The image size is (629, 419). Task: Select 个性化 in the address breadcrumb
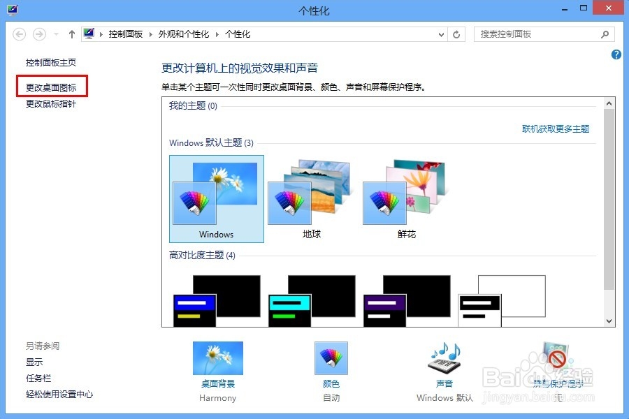(238, 34)
